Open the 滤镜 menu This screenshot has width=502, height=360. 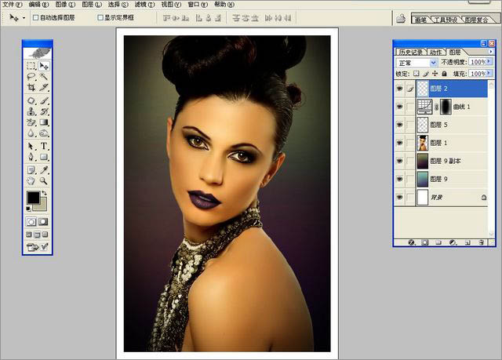tap(142, 4)
